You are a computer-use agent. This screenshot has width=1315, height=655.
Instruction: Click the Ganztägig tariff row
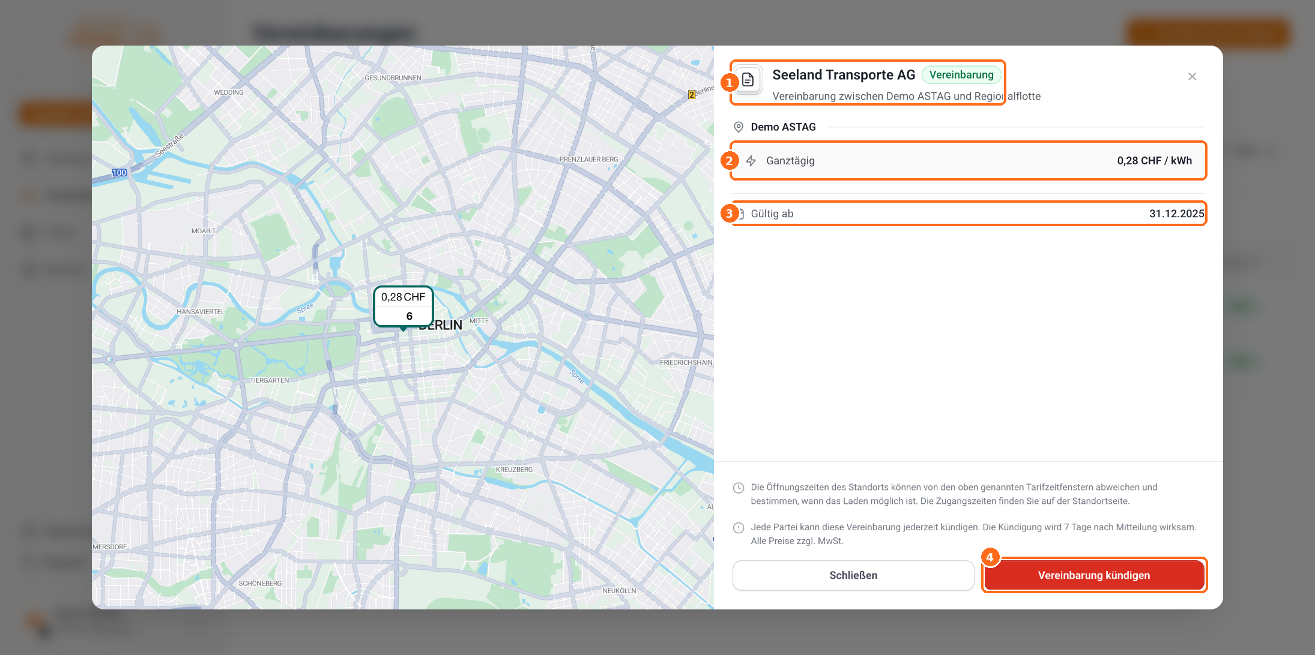tap(969, 161)
